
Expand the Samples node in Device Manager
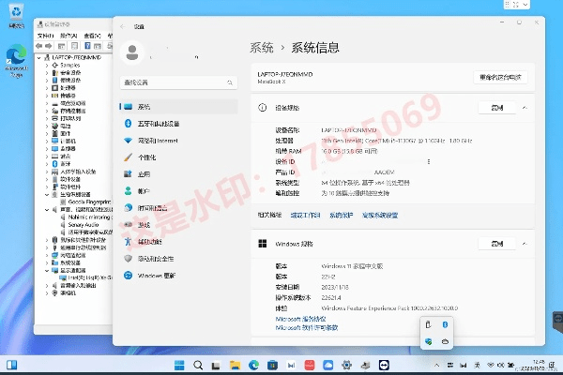[47, 66]
